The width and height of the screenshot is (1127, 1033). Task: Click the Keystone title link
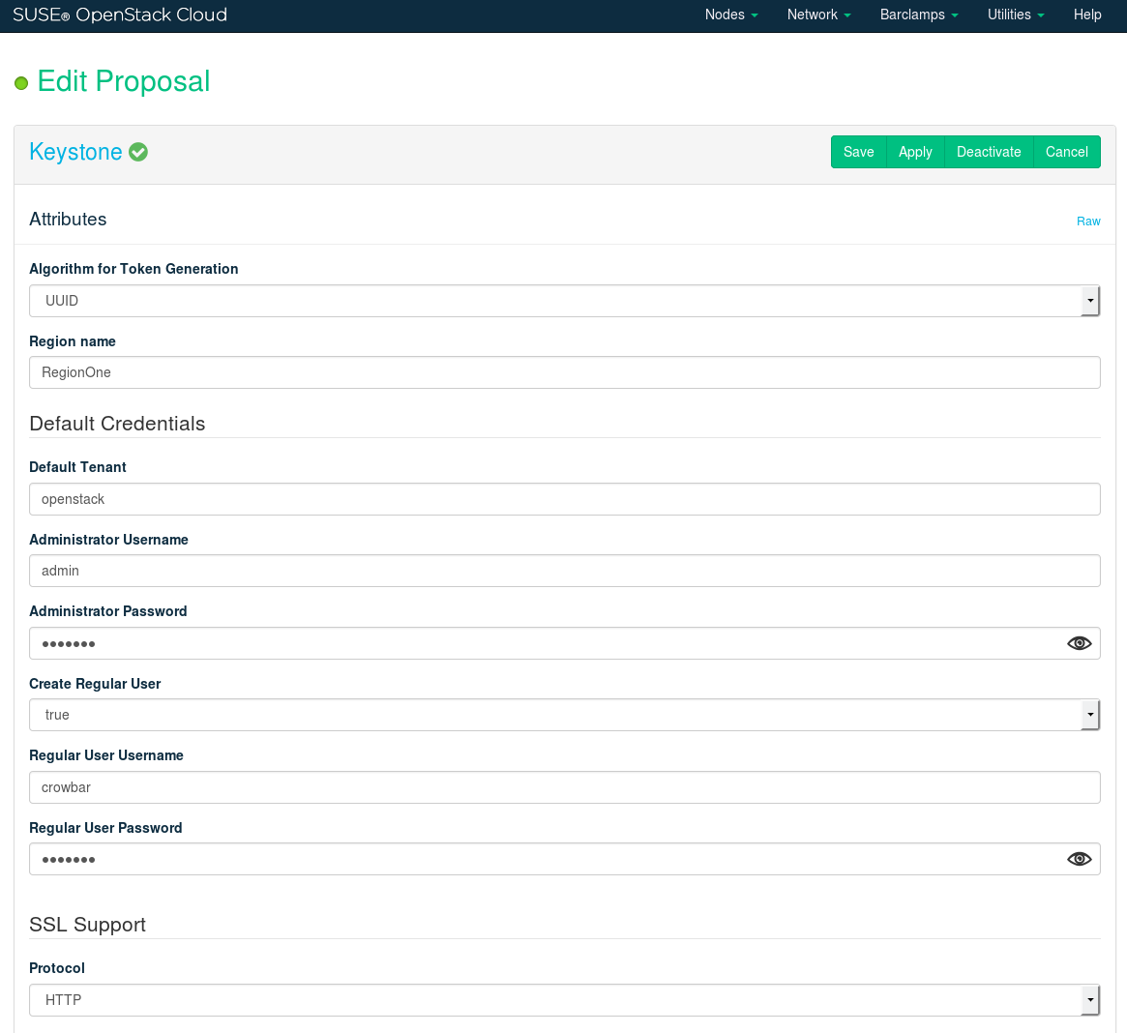point(75,152)
